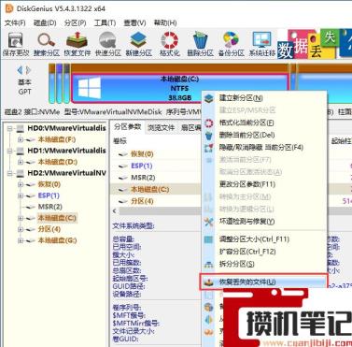This screenshot has width=352, height=347.
Task: Open the 工具(T) menu
Action: (105, 22)
